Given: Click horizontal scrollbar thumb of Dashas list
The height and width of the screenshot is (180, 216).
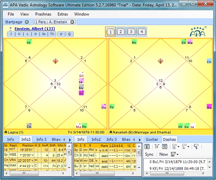Looking at the screenshot, I should click(167, 174).
